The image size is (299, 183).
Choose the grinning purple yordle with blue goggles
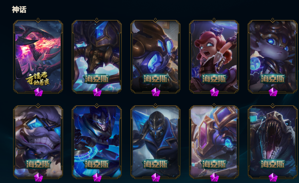pyautogui.click(x=38, y=142)
